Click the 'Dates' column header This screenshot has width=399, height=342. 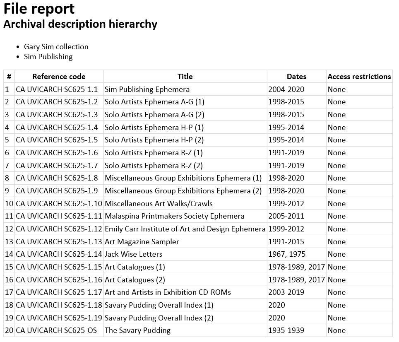point(296,77)
